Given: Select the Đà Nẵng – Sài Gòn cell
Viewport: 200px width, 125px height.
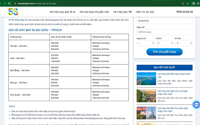Looking at the screenshot, I should tap(29, 70).
